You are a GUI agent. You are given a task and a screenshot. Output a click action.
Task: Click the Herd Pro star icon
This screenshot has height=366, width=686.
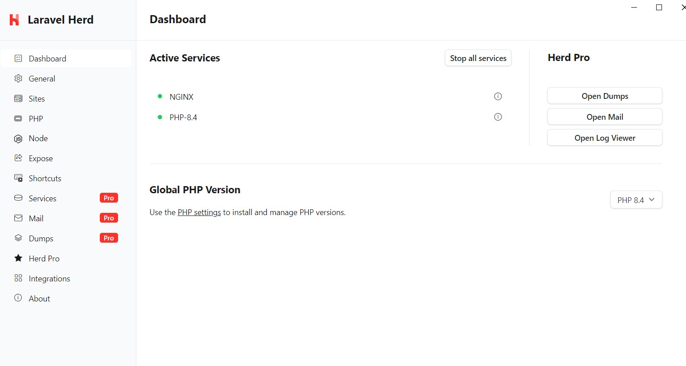(18, 258)
